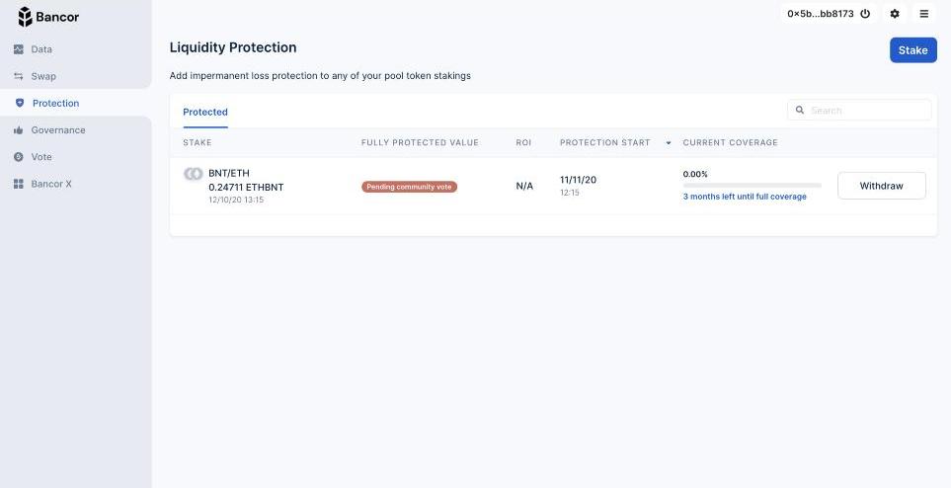Sort by Current Coverage column header
Screen dimensions: 951x488
tap(730, 142)
